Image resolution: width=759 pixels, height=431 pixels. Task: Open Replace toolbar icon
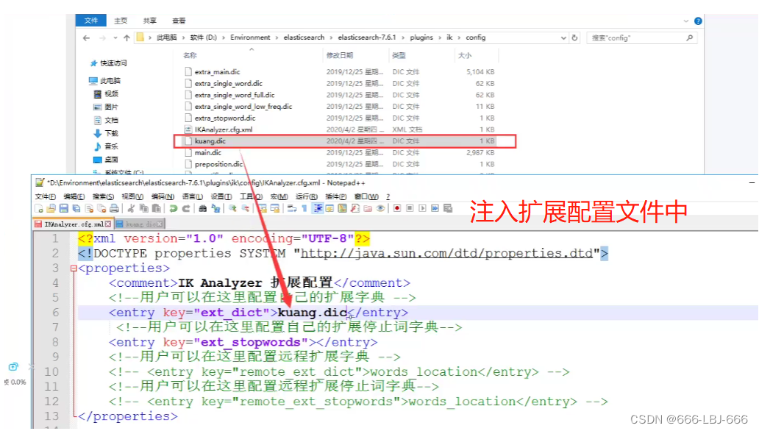pyautogui.click(x=216, y=208)
